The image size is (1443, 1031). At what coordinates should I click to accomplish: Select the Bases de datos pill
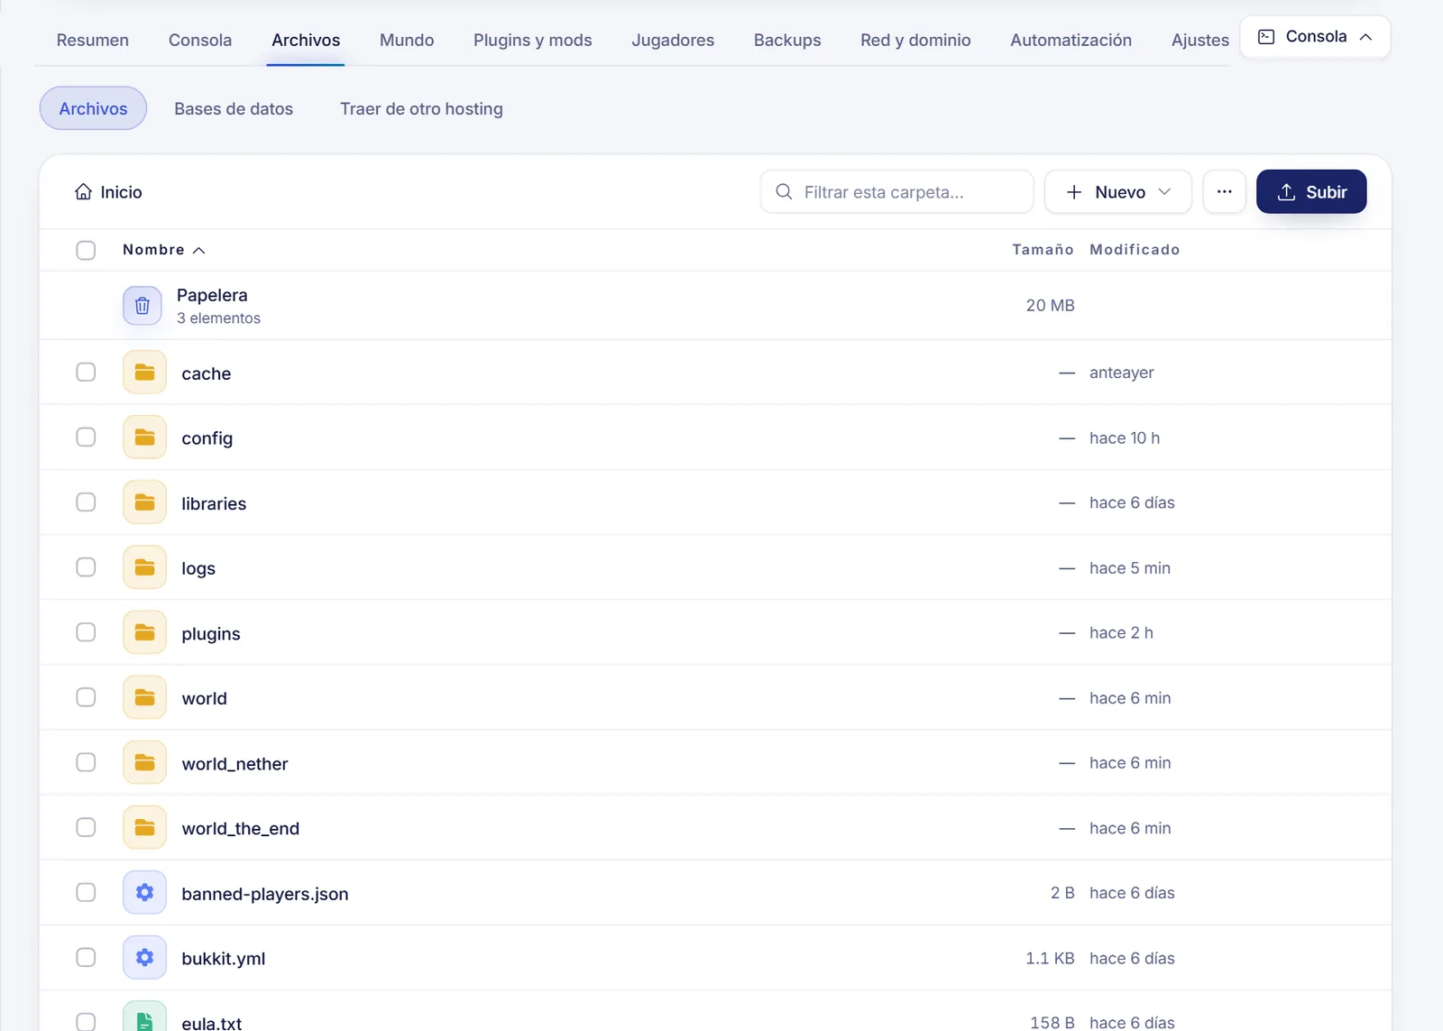pyautogui.click(x=234, y=108)
